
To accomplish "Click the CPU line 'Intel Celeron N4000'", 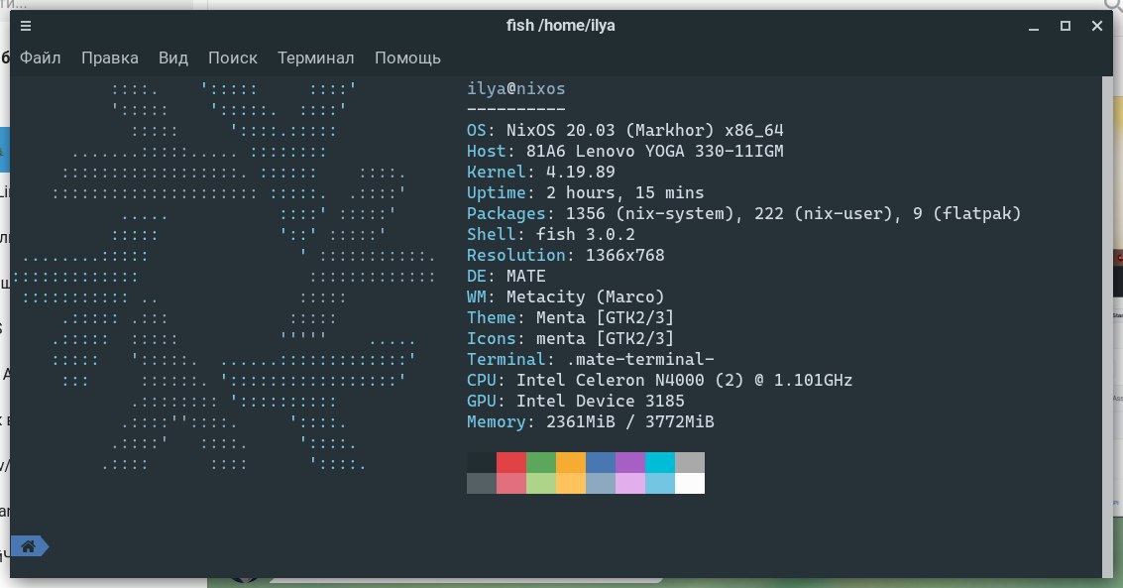I will (x=611, y=380).
